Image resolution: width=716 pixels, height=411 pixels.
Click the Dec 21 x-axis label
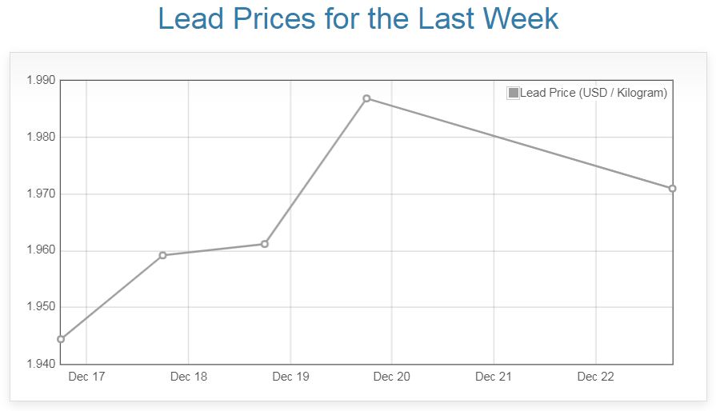[494, 377]
